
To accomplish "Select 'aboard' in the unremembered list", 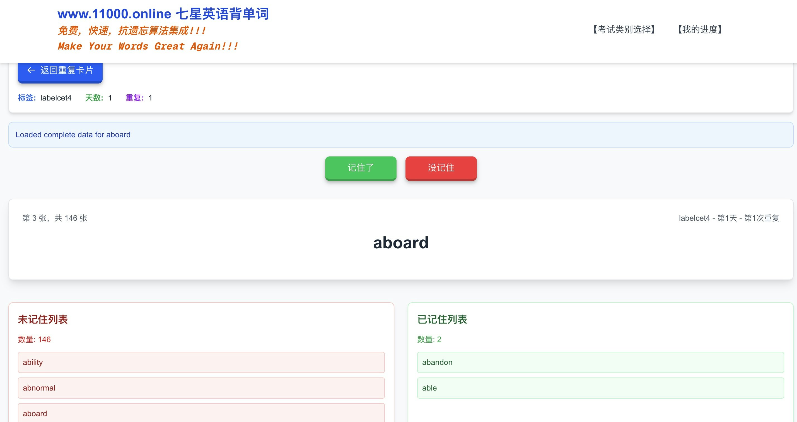I will coord(201,413).
